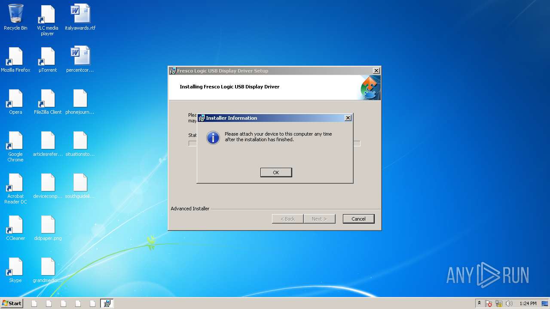Select the Google Chrome shortcut
Viewport: 550px width, 309px height.
pyautogui.click(x=15, y=146)
